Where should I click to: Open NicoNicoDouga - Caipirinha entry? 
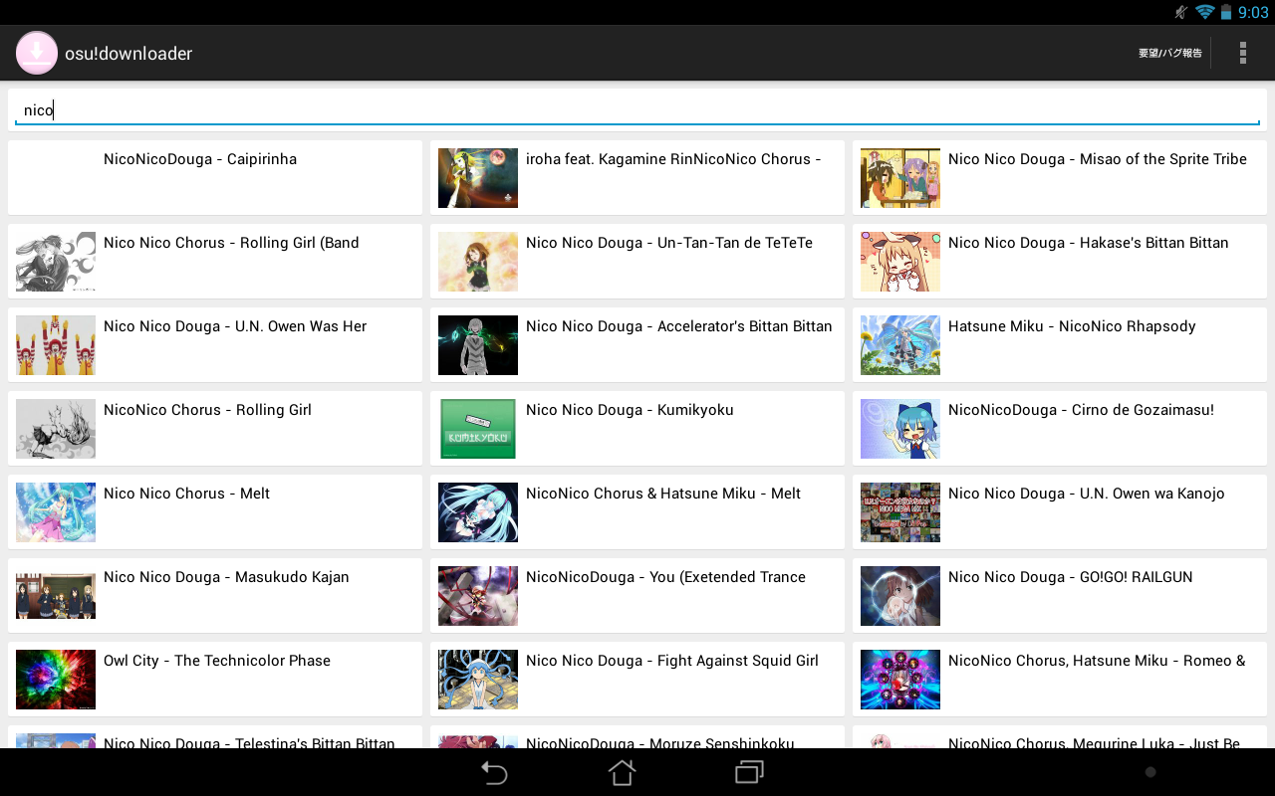click(215, 177)
